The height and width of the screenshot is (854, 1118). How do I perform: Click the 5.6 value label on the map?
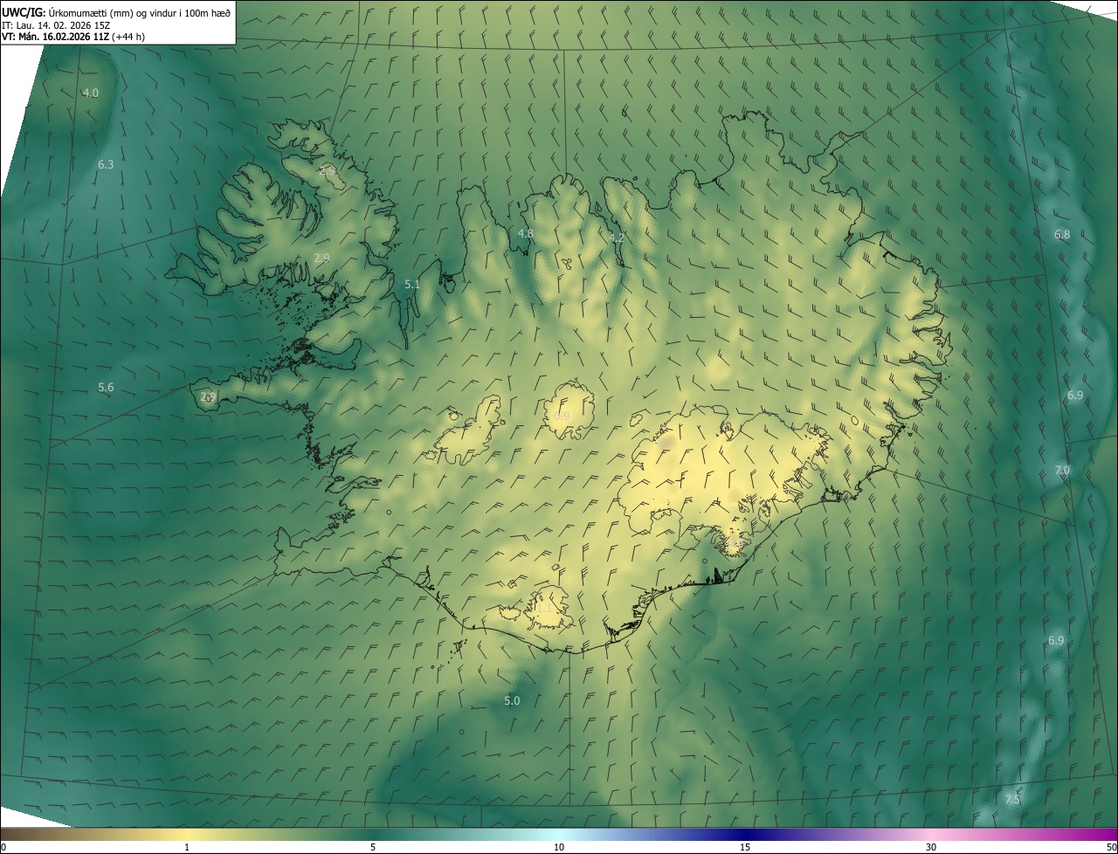[x=106, y=387]
